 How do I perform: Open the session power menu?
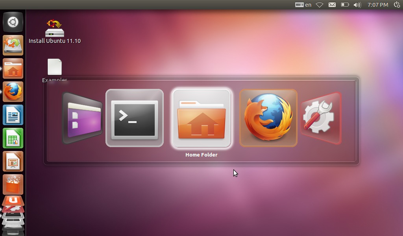pyautogui.click(x=397, y=5)
